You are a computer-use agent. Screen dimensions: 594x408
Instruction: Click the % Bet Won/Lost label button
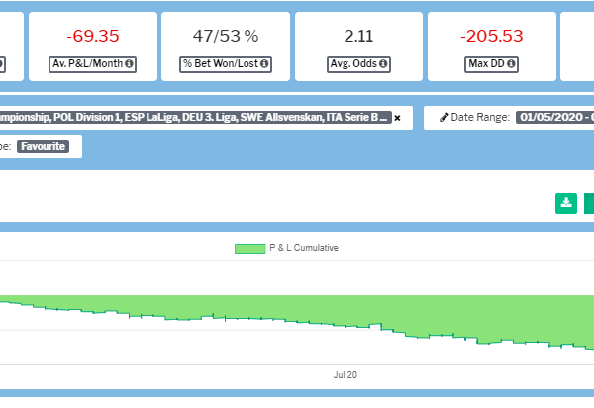226,64
